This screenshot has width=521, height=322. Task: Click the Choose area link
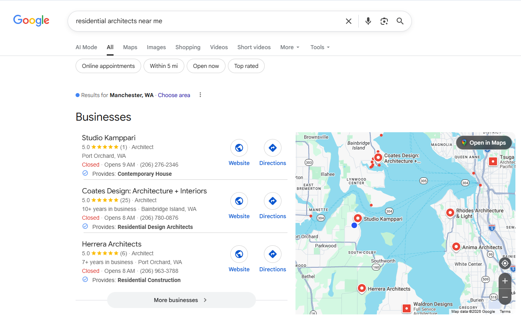174,95
